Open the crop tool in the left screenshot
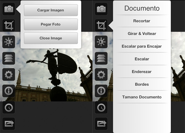This screenshot has width=185, height=133. (9, 26)
